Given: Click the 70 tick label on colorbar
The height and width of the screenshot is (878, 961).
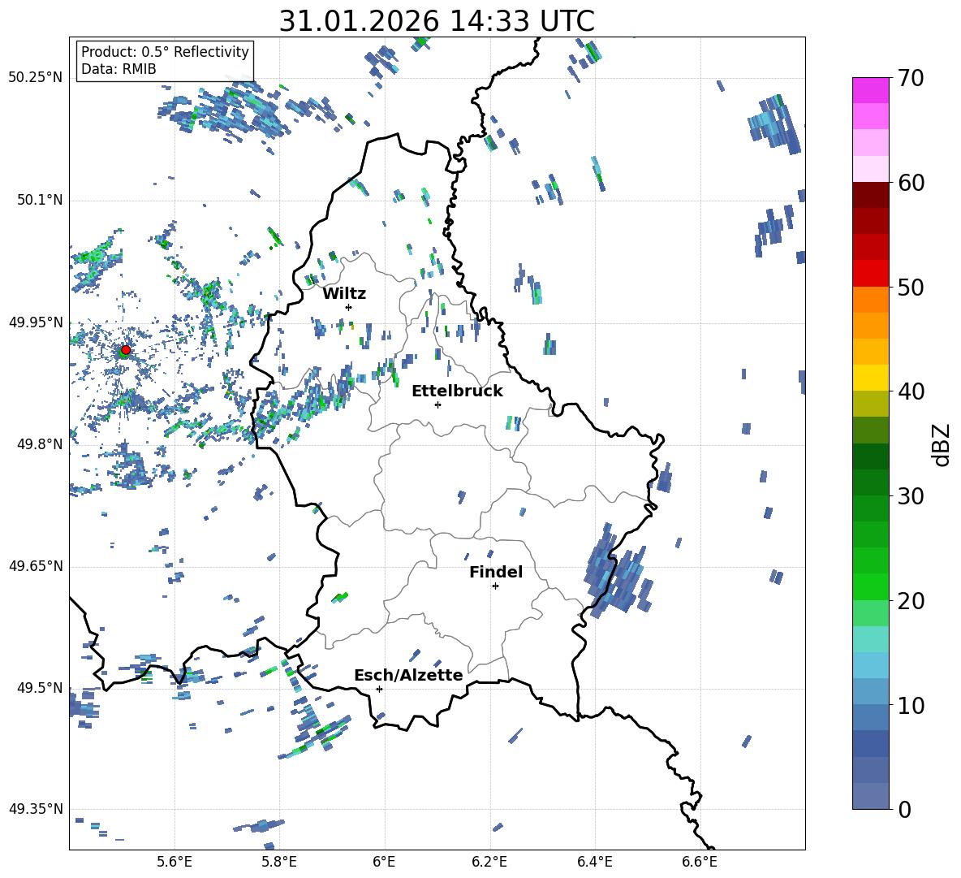Looking at the screenshot, I should [911, 79].
